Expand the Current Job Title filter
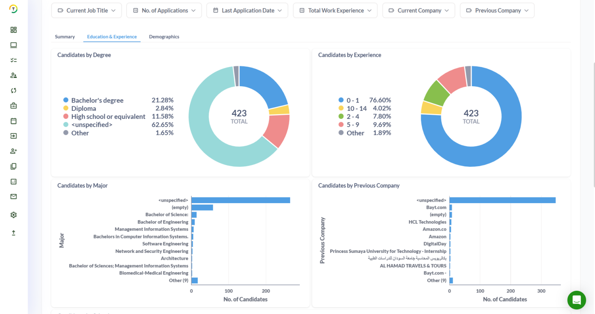The width and height of the screenshot is (595, 314). (x=86, y=10)
